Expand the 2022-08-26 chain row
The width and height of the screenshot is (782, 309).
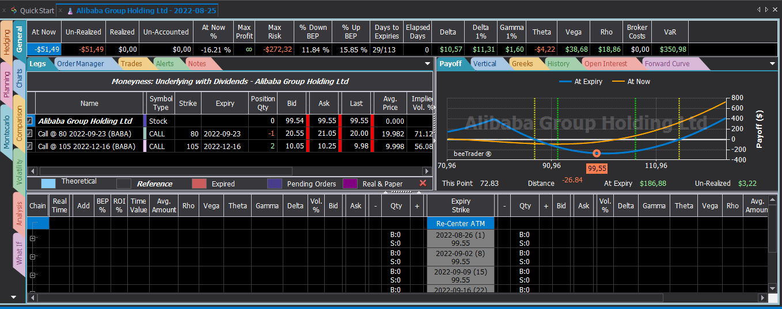pyautogui.click(x=33, y=238)
